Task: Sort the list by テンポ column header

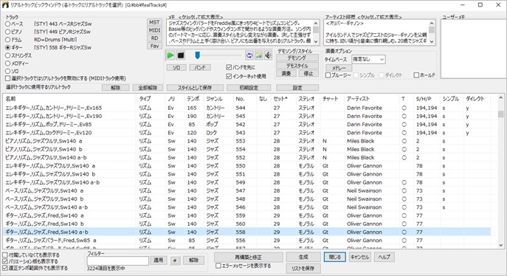Action: (x=193, y=99)
